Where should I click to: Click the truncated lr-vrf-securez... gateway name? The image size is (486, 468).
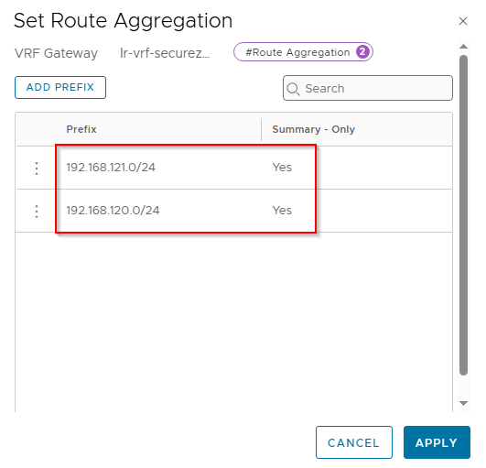(165, 53)
